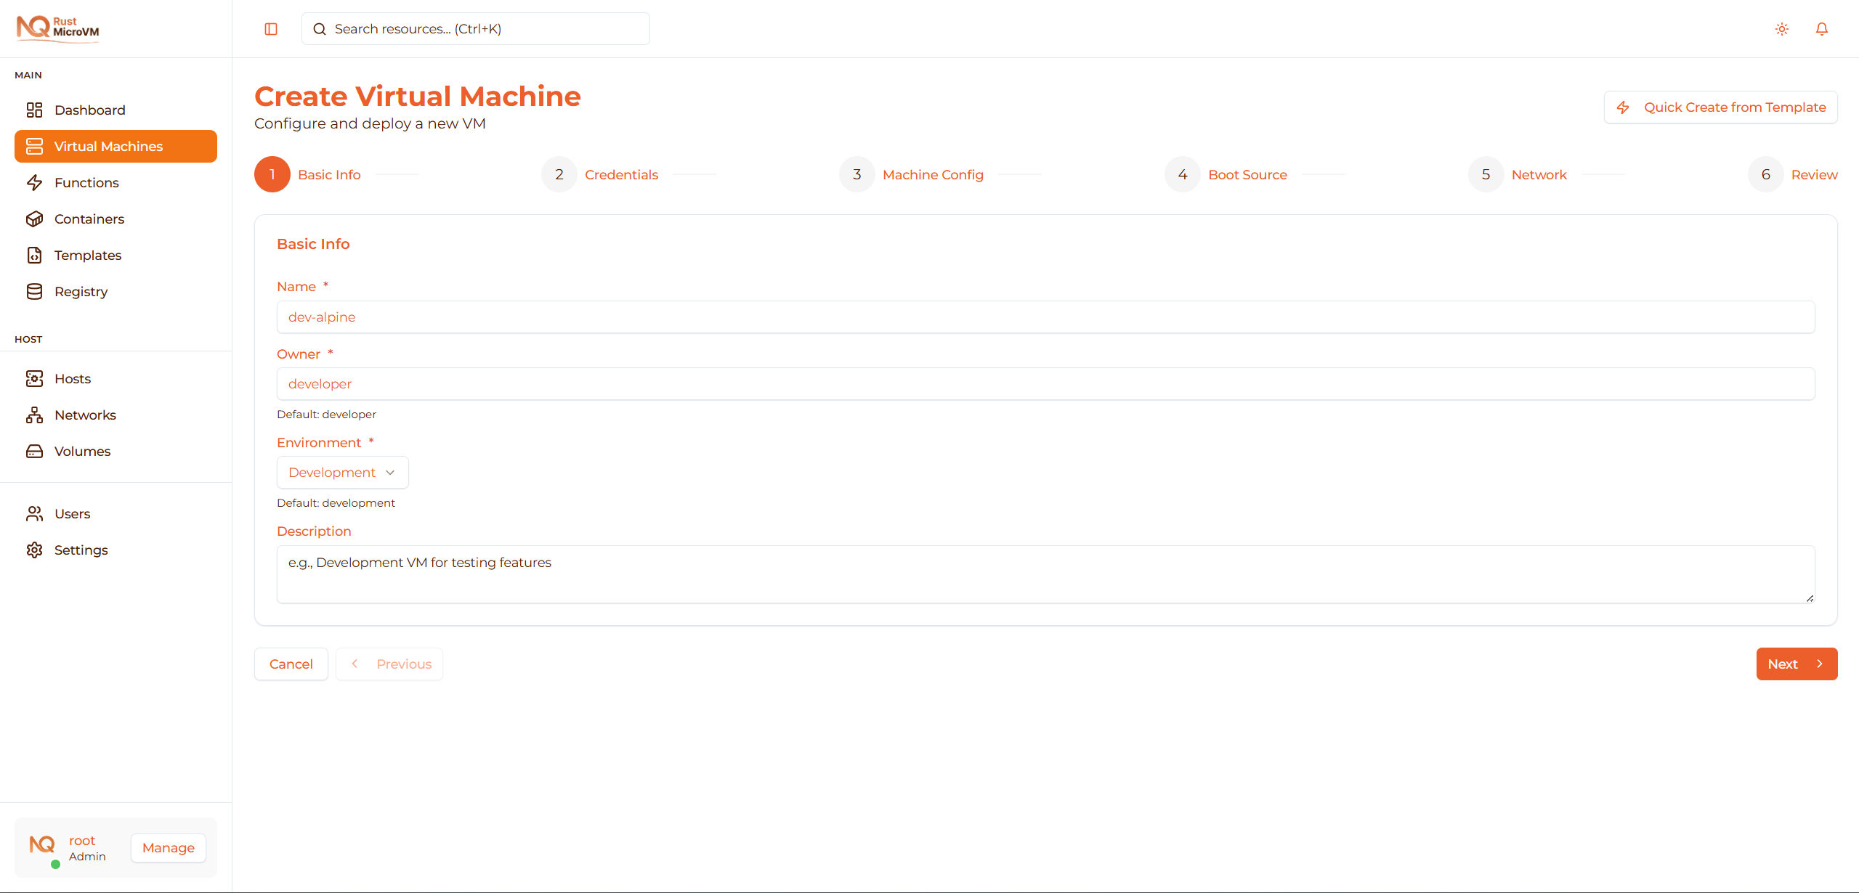Toggle the light/dark theme
Image resolution: width=1859 pixels, height=893 pixels.
tap(1781, 28)
